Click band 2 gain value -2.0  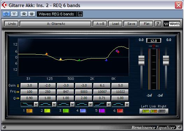point(47,85)
